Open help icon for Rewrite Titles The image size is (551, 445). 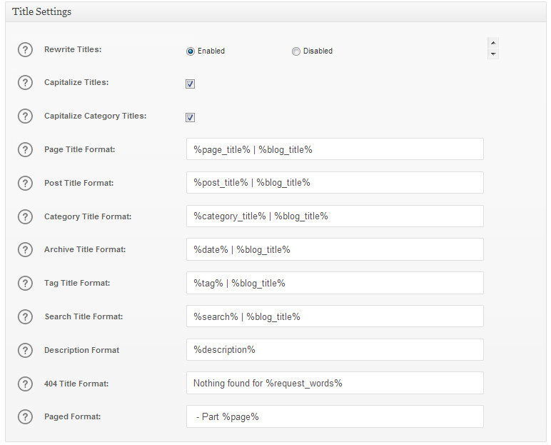25,50
